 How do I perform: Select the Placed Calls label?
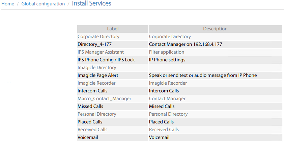pyautogui.click(x=90, y=122)
